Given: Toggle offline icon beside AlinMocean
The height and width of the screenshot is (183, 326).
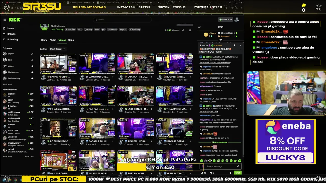Looking at the screenshot, I should (x=32, y=72).
